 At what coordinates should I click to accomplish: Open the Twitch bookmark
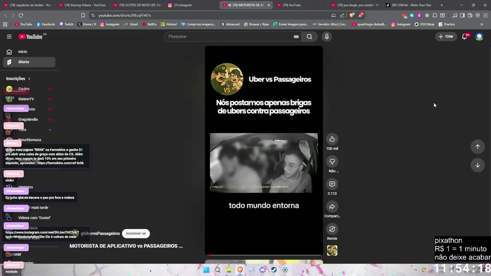tap(66, 24)
